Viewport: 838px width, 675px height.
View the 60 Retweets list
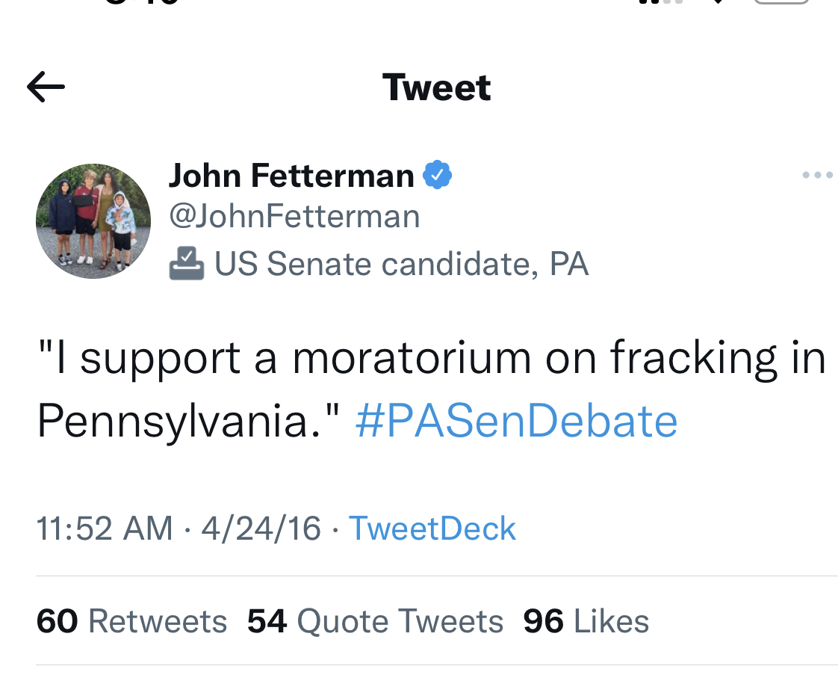point(131,621)
